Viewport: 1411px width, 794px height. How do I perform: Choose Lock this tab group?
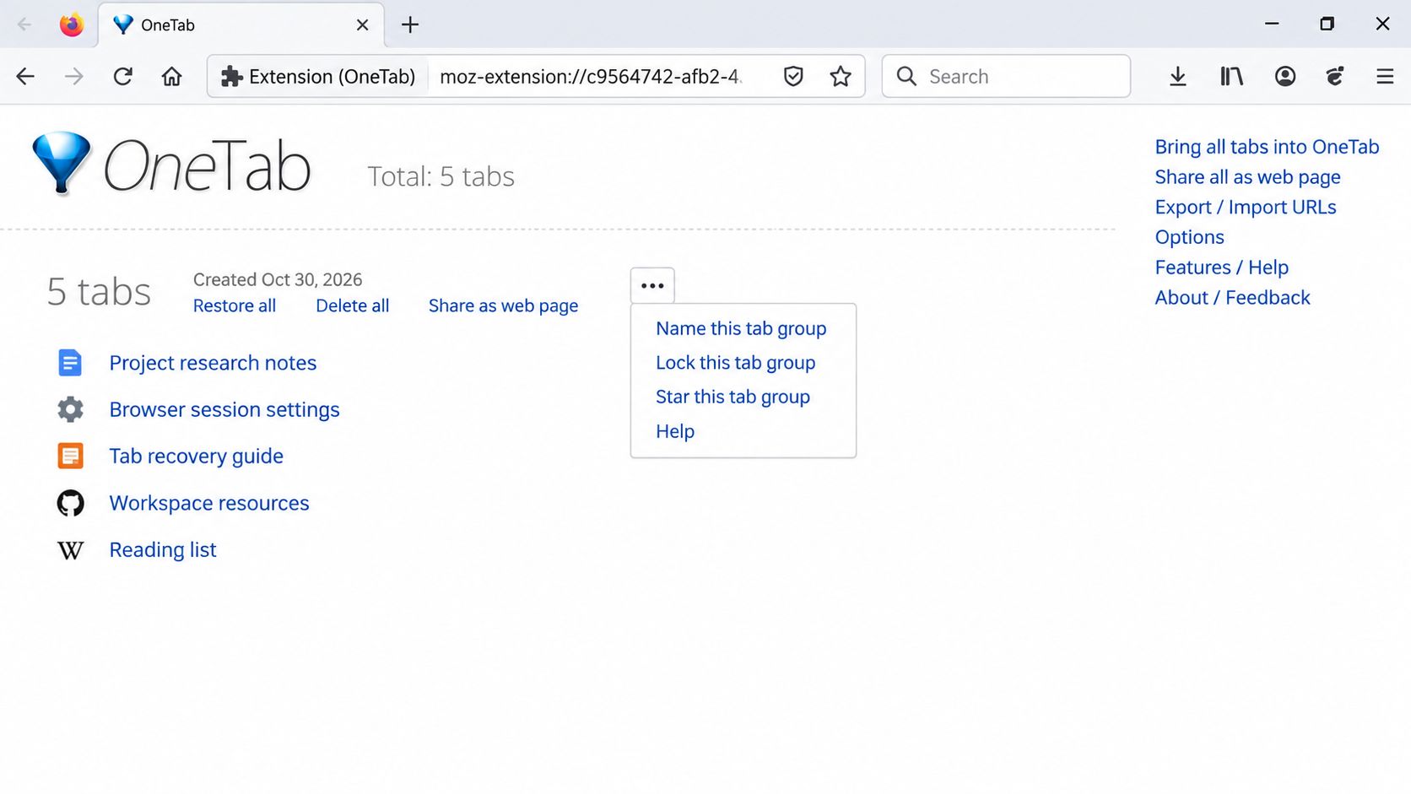tap(735, 363)
